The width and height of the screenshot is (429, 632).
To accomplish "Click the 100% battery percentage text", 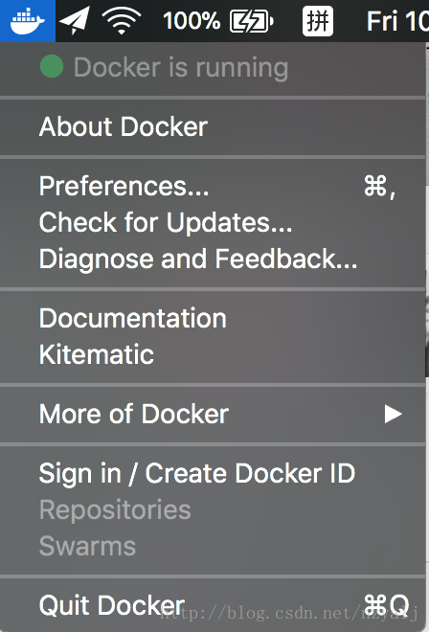I will pos(192,20).
